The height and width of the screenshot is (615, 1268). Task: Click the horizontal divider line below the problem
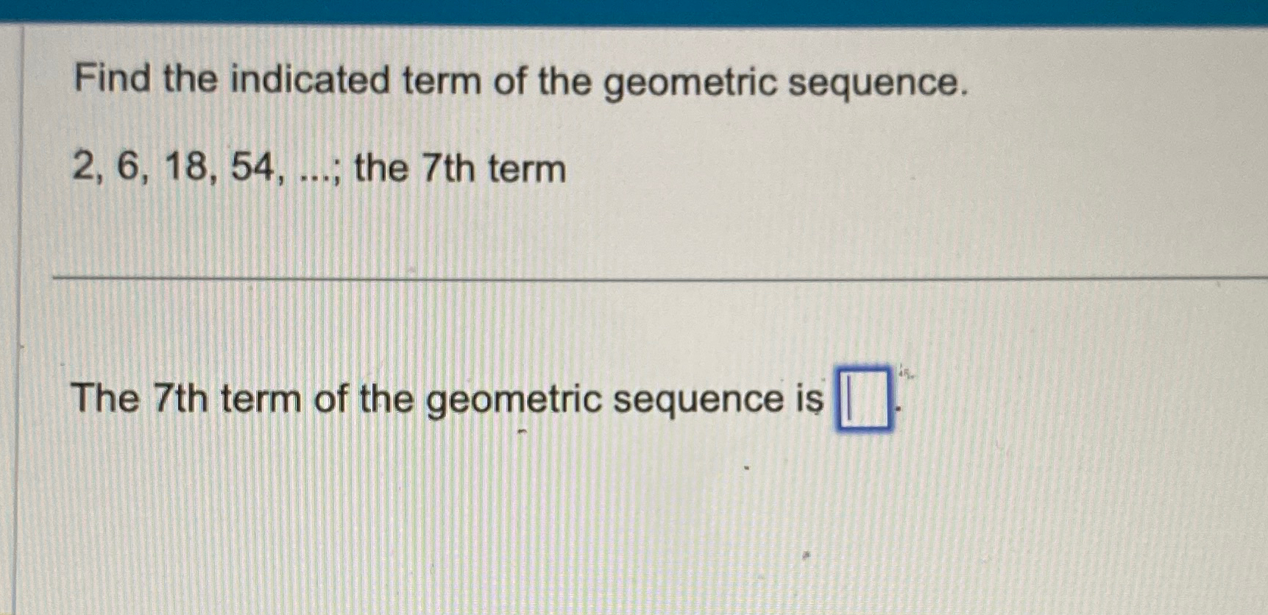(x=660, y=279)
